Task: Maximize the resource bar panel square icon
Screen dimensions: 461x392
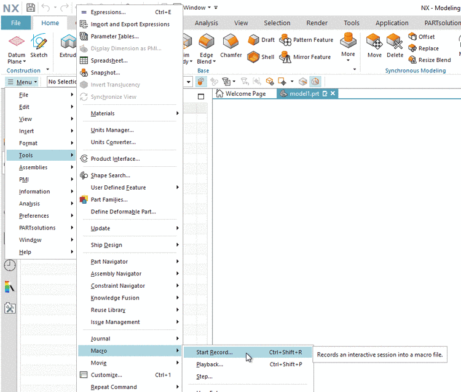Action: [201, 96]
